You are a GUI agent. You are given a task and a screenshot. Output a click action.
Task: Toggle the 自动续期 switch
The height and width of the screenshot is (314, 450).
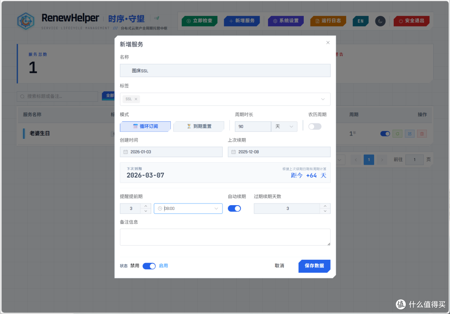234,208
